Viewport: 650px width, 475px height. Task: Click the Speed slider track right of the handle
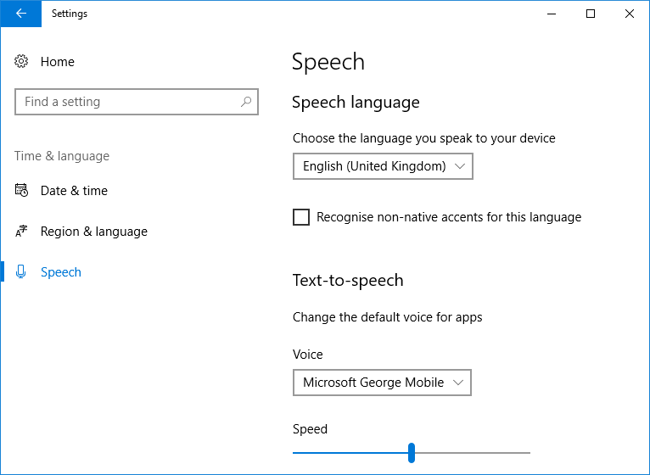click(475, 452)
